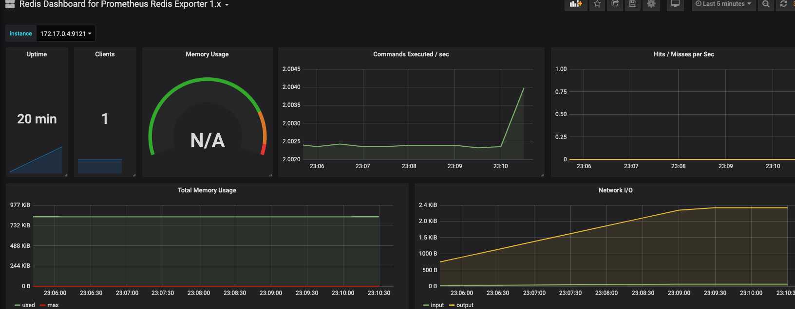Screen dimensions: 795x309
Task: Click the 20 min uptime value
Action: click(37, 119)
